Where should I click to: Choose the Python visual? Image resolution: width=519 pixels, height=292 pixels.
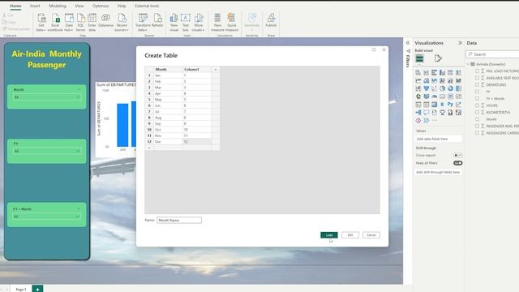tap(450, 105)
